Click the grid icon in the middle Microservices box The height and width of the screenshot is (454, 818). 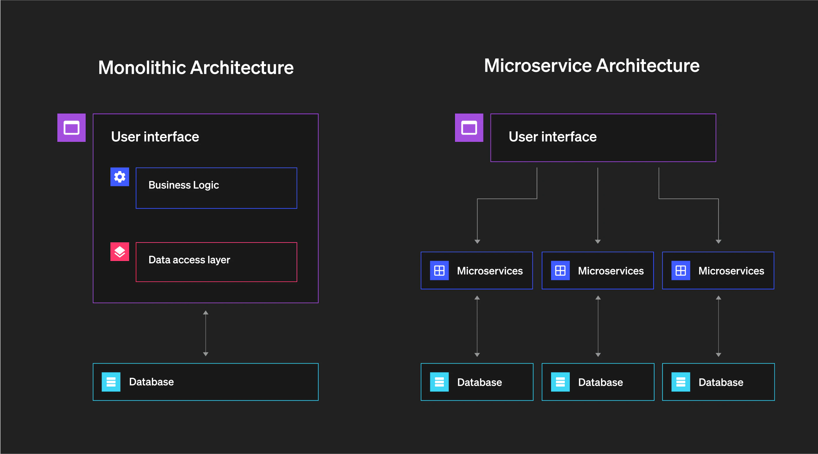[560, 270]
